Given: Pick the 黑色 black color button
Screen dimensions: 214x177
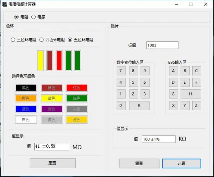Looking at the screenshot, I should 26,88.
